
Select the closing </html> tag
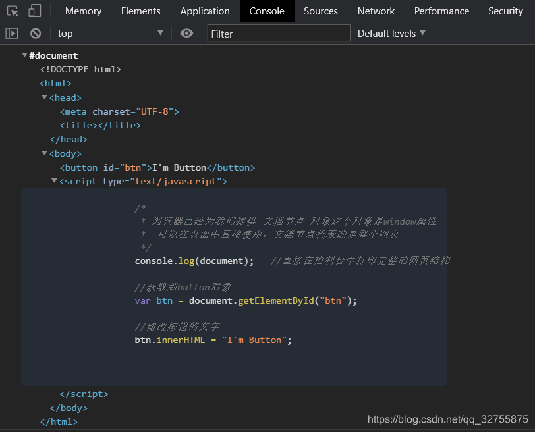pyautogui.click(x=59, y=422)
